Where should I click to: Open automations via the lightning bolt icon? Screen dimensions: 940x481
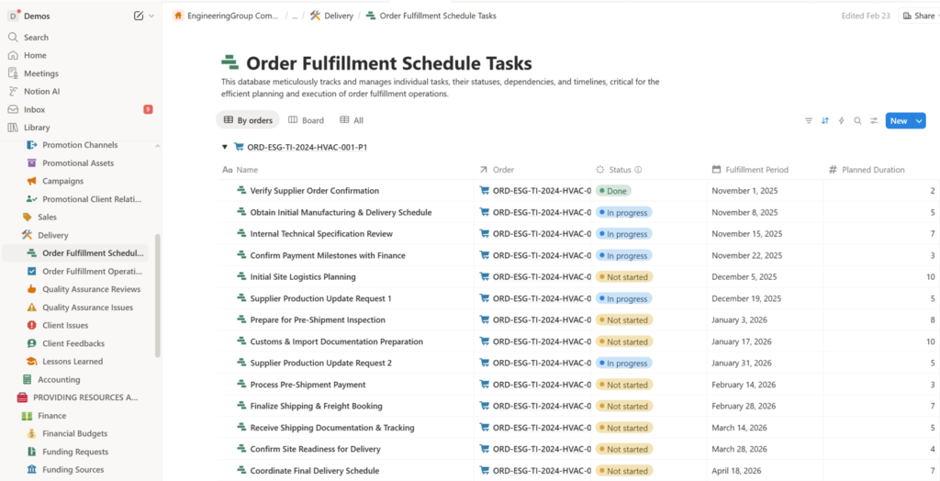[842, 120]
